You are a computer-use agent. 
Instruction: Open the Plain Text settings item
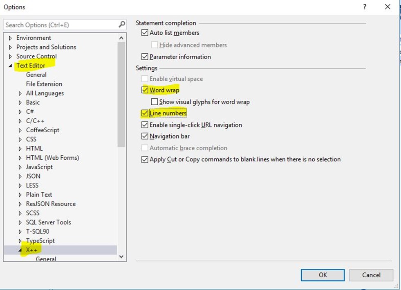point(39,195)
